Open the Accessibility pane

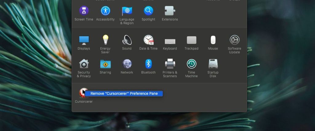[105, 11]
